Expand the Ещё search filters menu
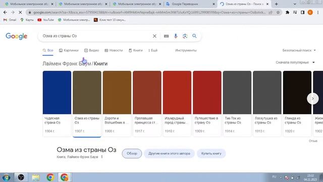The image size is (323, 182). [153, 51]
